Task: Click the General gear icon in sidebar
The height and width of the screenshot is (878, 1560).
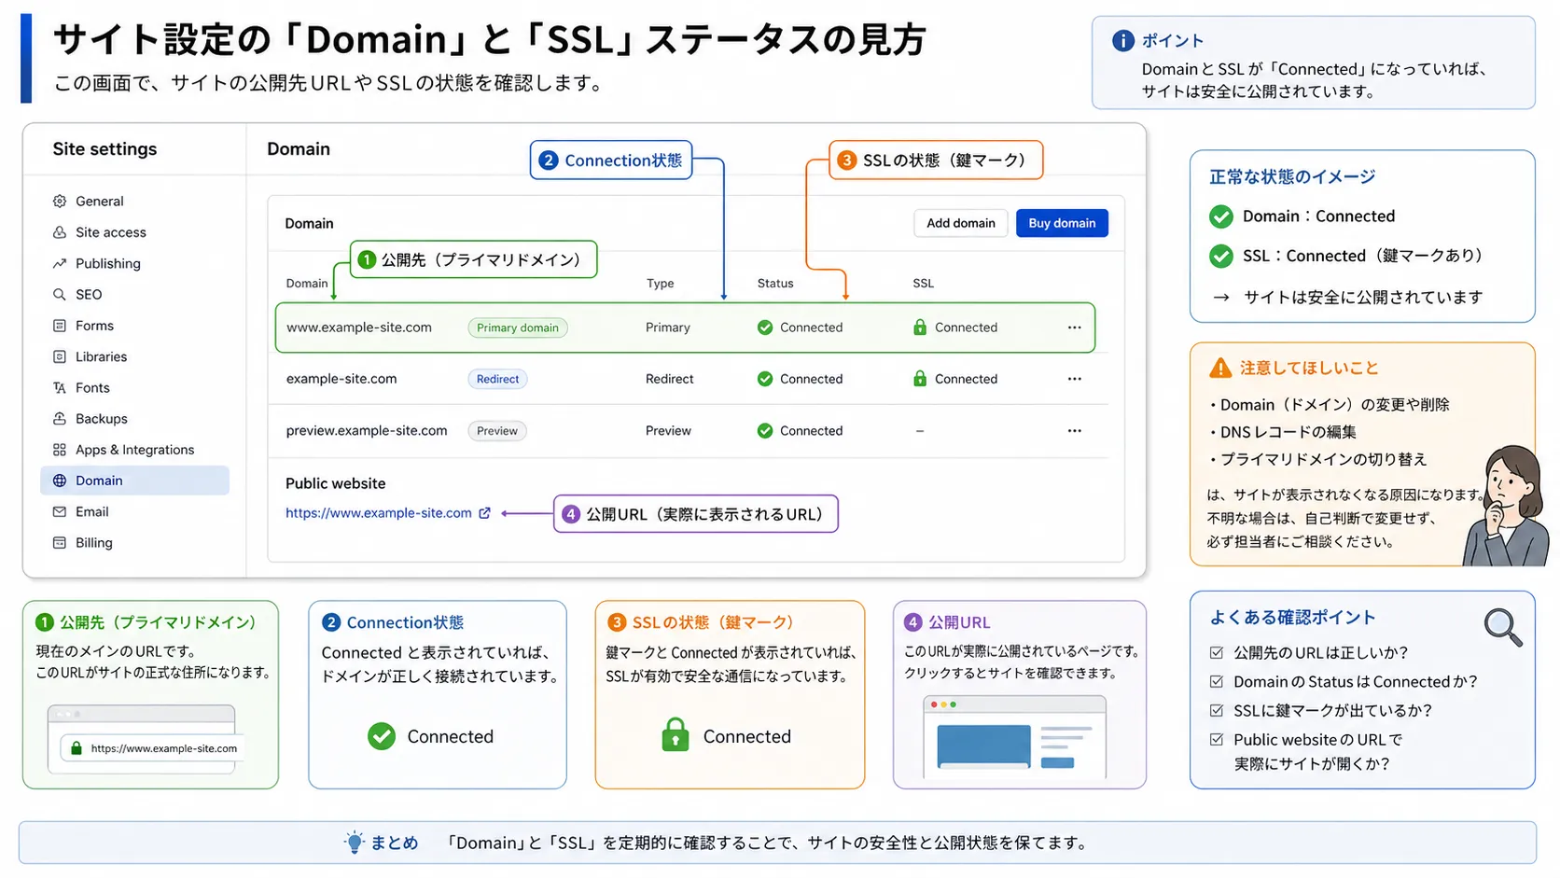Action: (60, 202)
